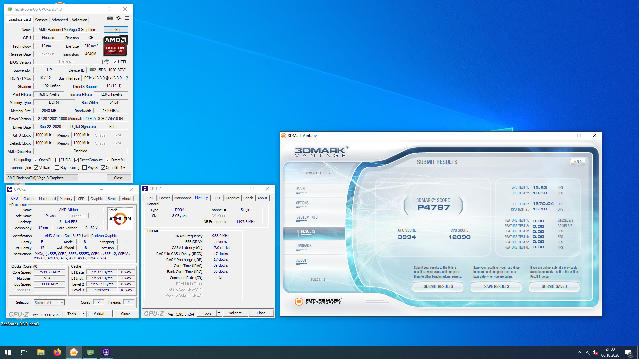Click SUBMIT RESULTS button in 3DMark
Viewport: 639px width, 359px height.
(x=438, y=287)
